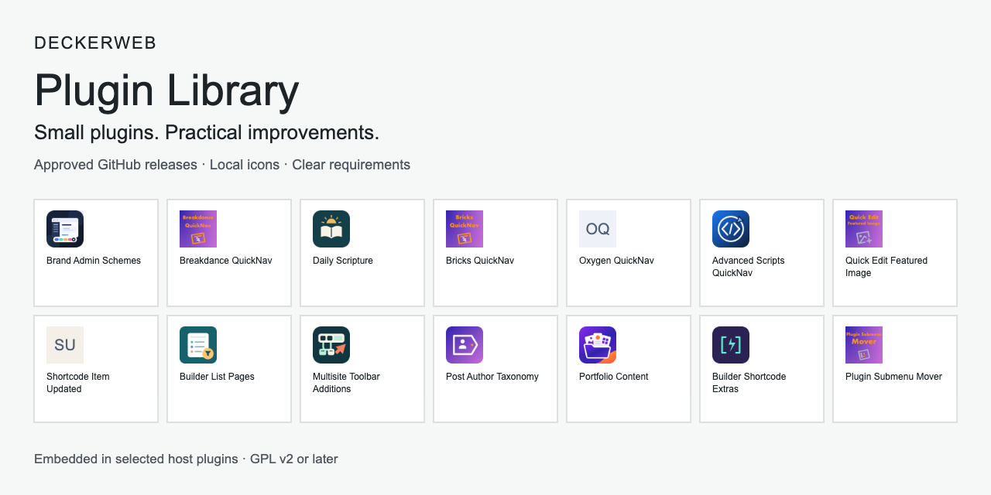Click the Plugin Submenu Mover title

[894, 377]
